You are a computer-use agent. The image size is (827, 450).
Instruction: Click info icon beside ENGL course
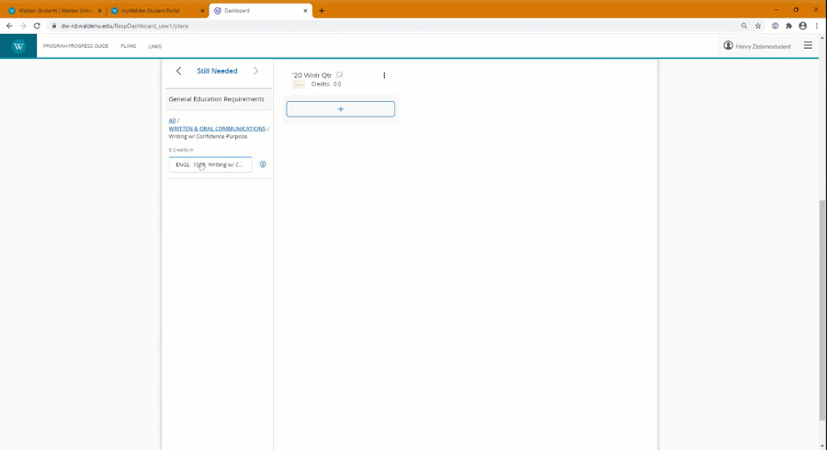(x=263, y=164)
